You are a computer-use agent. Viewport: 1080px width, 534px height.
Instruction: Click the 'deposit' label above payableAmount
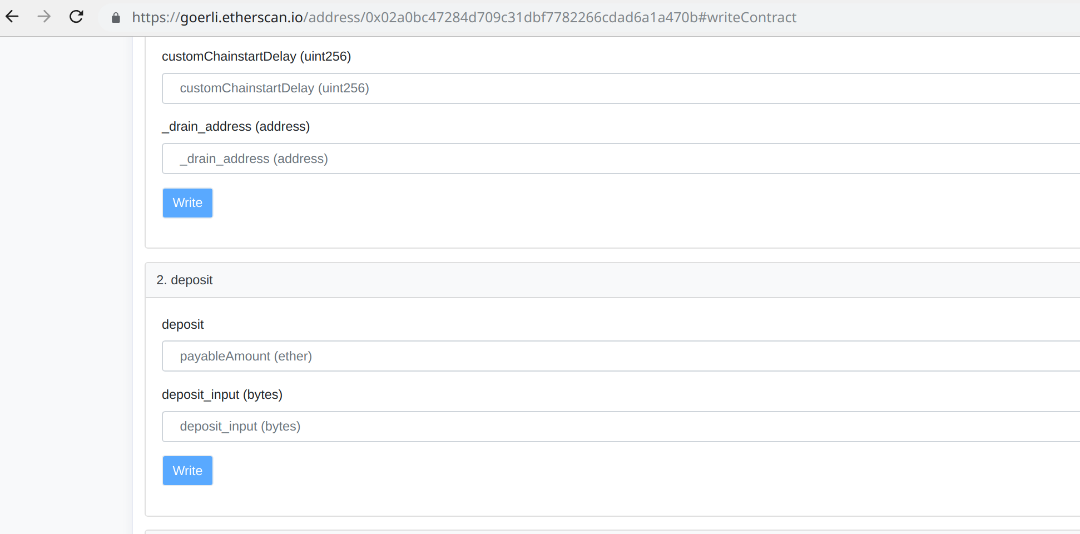click(x=182, y=325)
